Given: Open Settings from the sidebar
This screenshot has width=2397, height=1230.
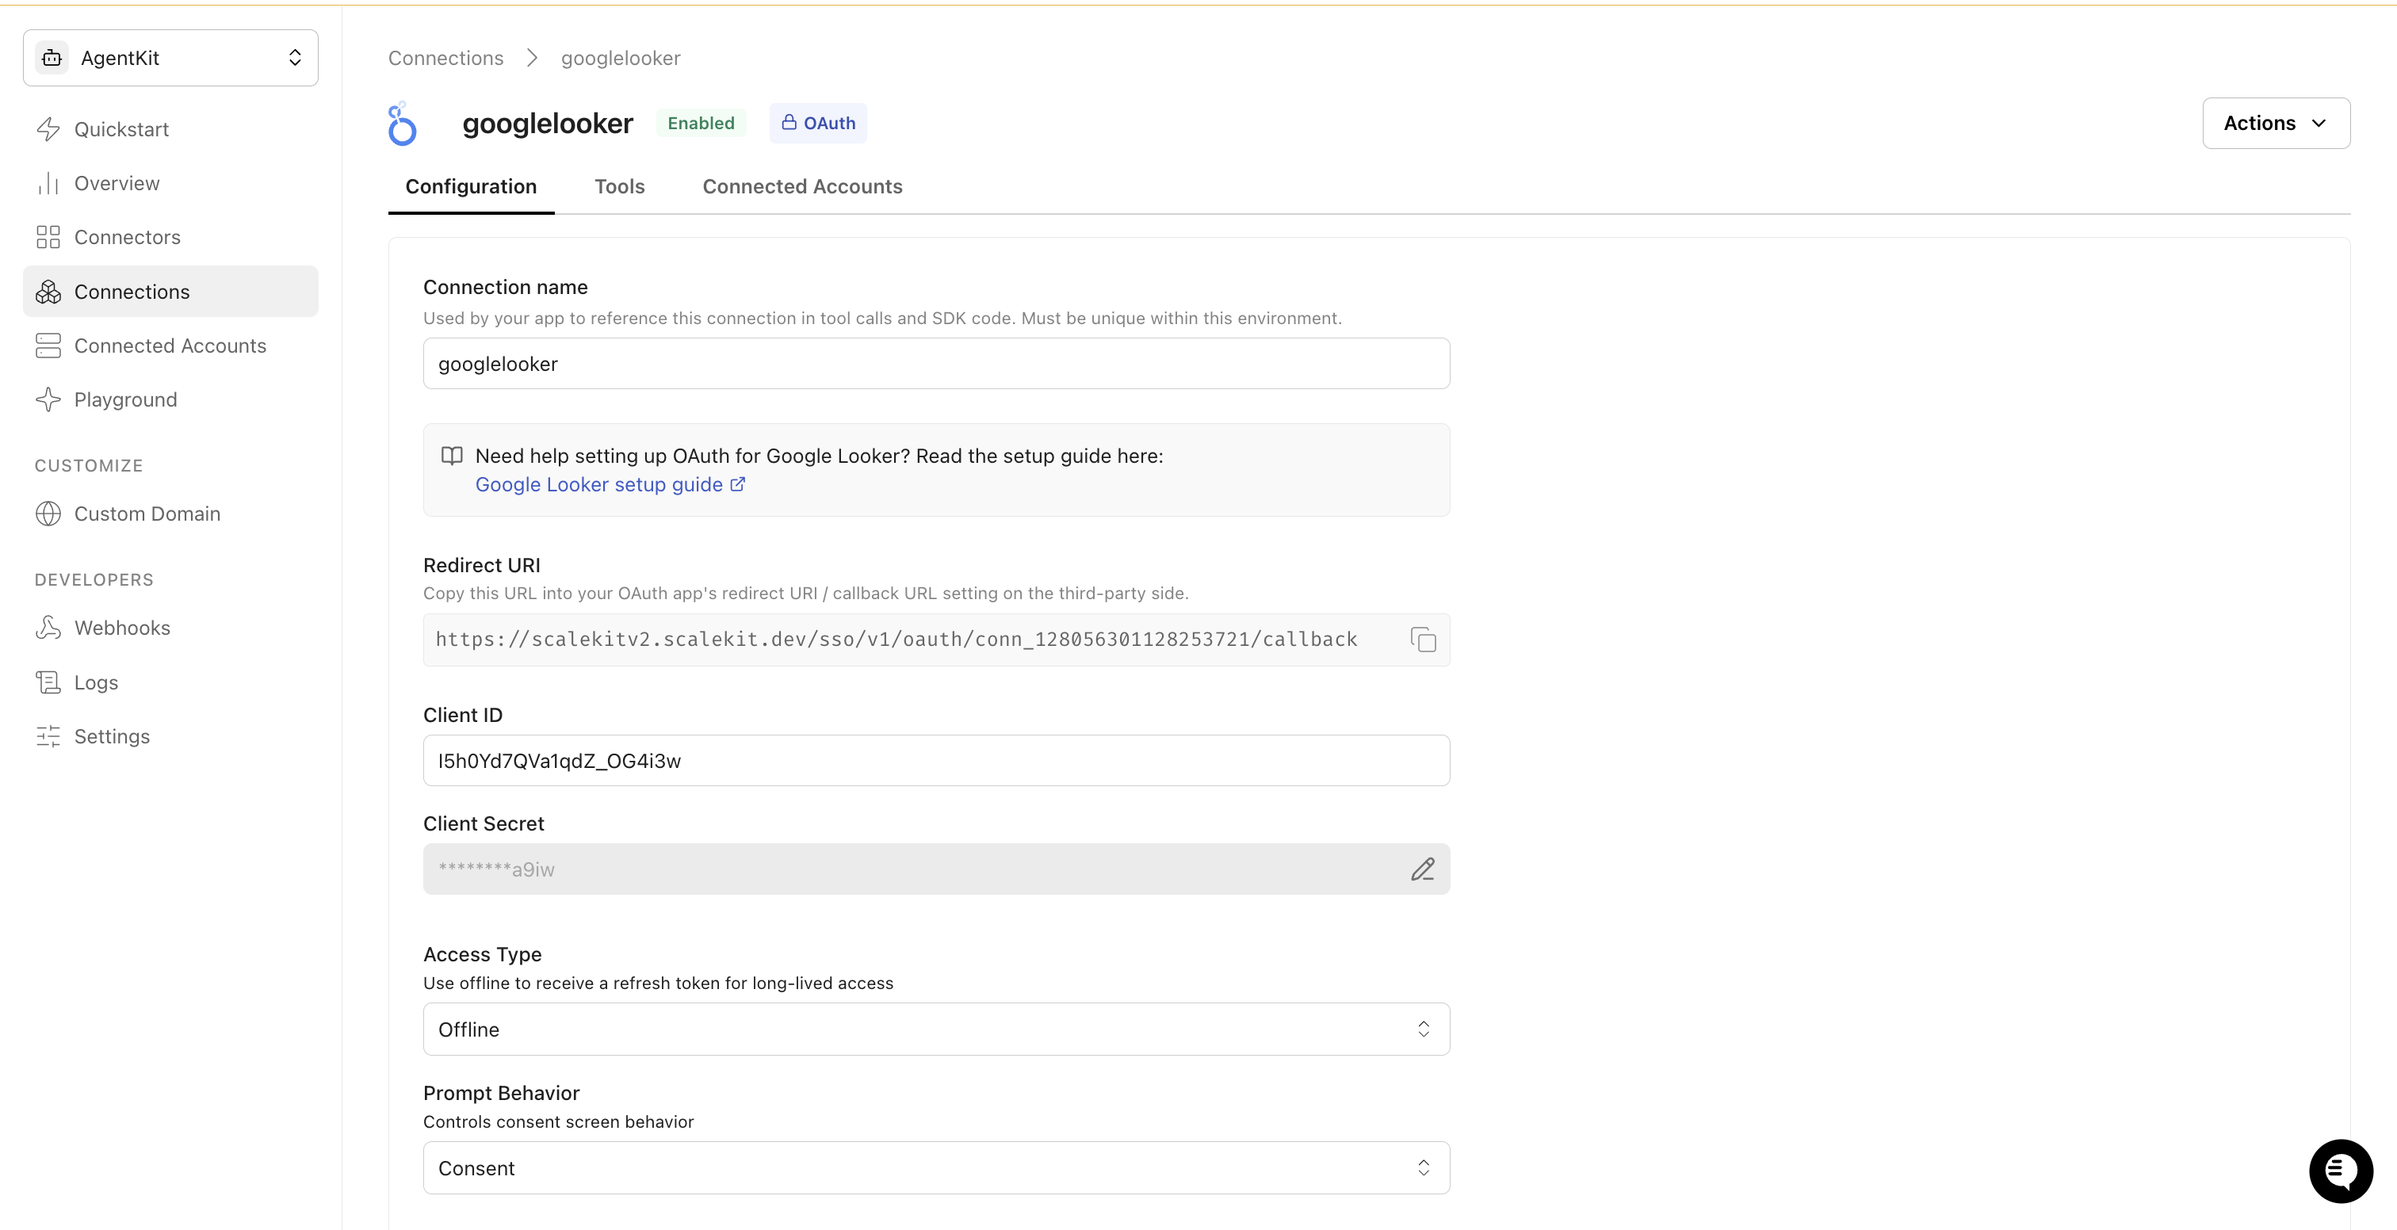Looking at the screenshot, I should (x=170, y=736).
